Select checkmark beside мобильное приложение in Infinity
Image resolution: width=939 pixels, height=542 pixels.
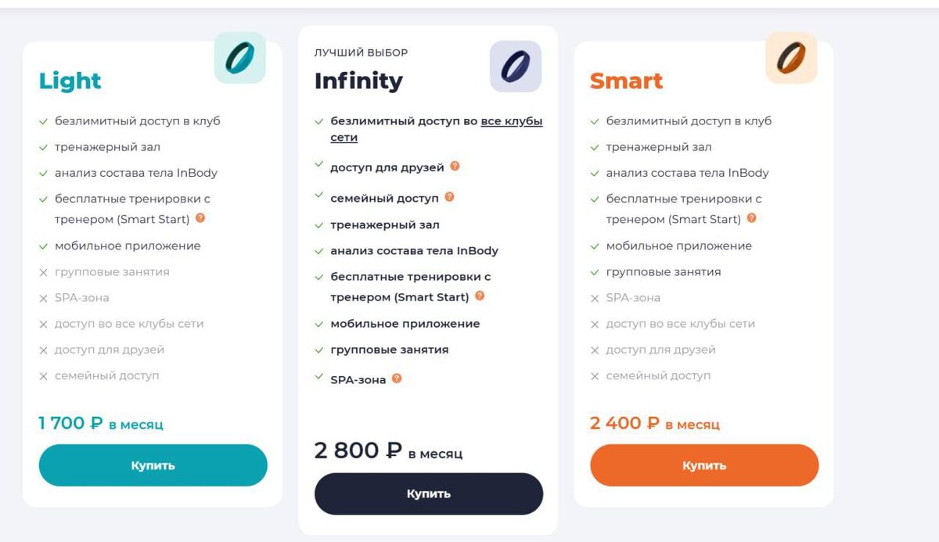[318, 323]
